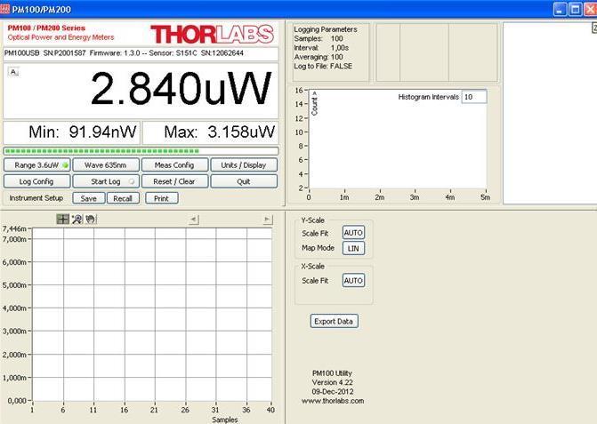Click the graph scroll right arrow

(267, 219)
